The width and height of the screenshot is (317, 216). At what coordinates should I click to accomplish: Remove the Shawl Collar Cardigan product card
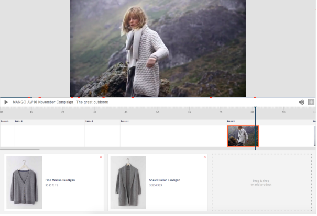[x=205, y=157]
